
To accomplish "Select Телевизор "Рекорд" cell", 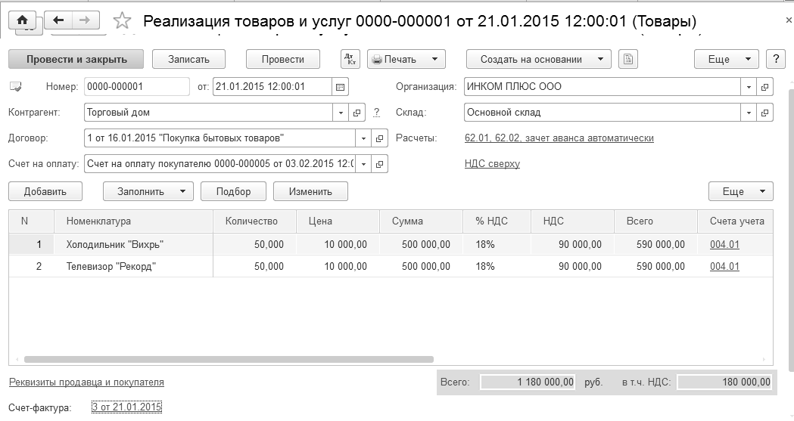I will click(x=133, y=266).
